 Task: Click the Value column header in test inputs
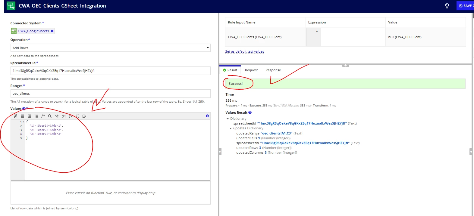tap(393, 22)
